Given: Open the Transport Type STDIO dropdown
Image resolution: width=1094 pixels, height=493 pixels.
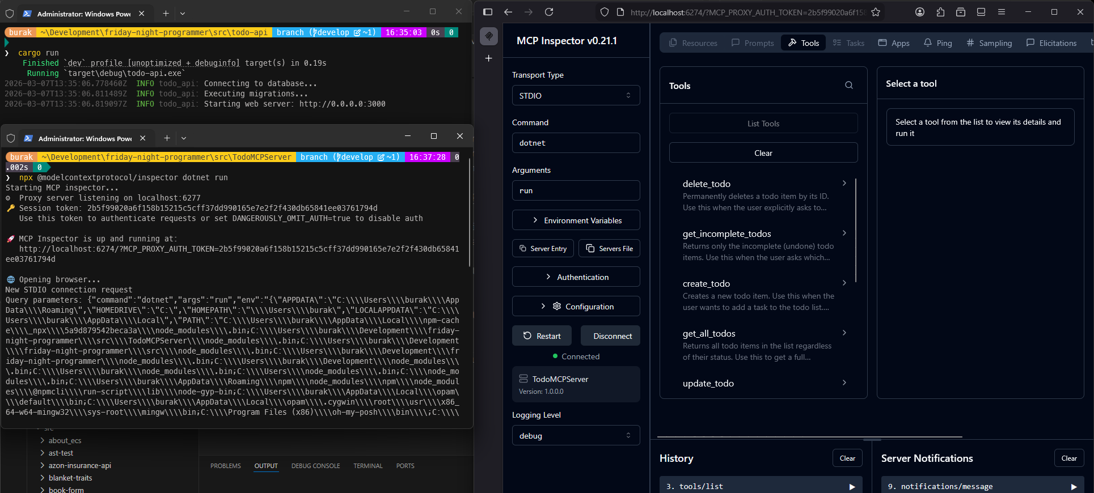Looking at the screenshot, I should (576, 96).
